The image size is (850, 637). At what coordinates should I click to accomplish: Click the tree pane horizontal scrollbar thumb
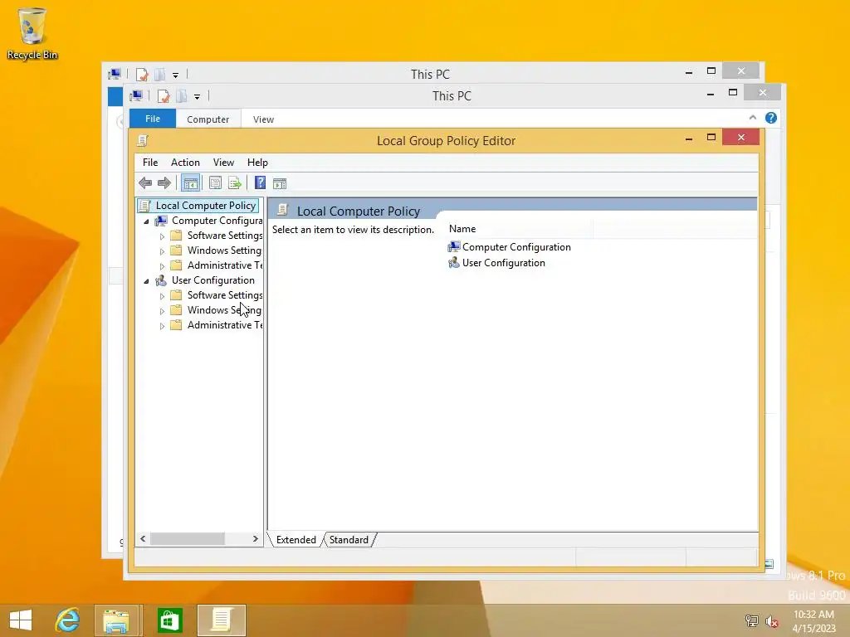coord(187,539)
